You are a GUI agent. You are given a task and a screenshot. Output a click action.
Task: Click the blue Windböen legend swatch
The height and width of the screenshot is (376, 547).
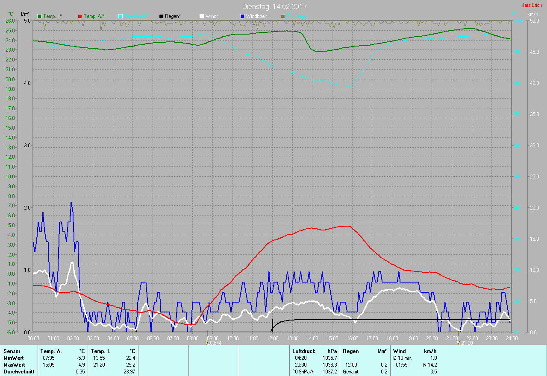tap(242, 16)
